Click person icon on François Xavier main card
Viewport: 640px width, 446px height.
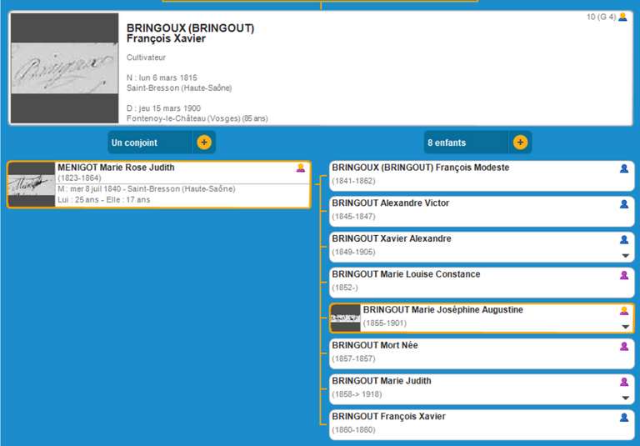point(622,17)
